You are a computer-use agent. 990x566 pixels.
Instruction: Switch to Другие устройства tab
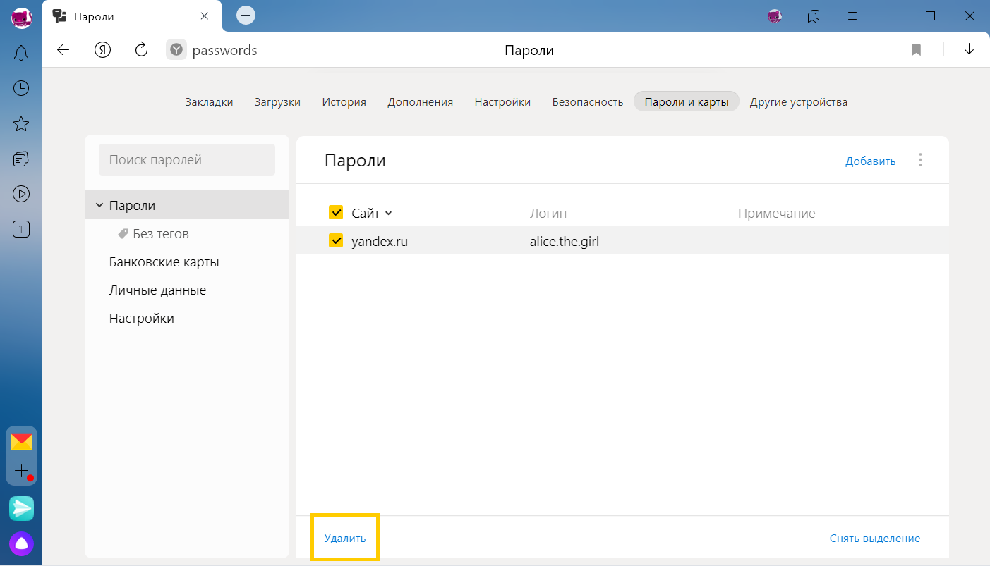click(x=799, y=101)
